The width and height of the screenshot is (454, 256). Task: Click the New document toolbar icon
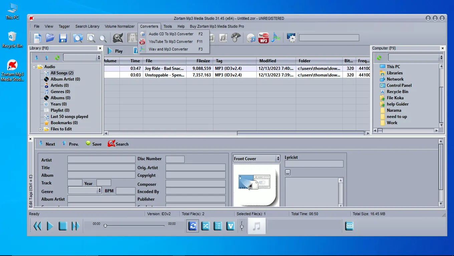coord(38,38)
